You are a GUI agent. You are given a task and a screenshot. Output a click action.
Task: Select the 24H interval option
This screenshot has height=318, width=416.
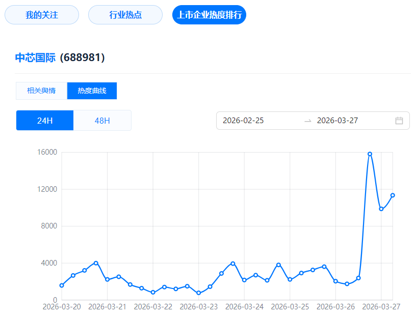45,121
